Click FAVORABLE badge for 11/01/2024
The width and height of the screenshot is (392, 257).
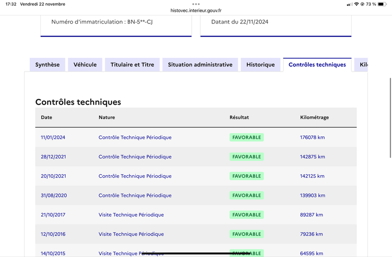pos(246,138)
